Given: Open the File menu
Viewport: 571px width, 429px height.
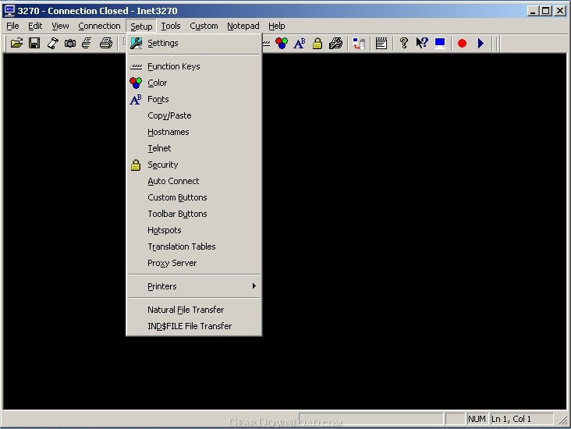Looking at the screenshot, I should pos(12,26).
